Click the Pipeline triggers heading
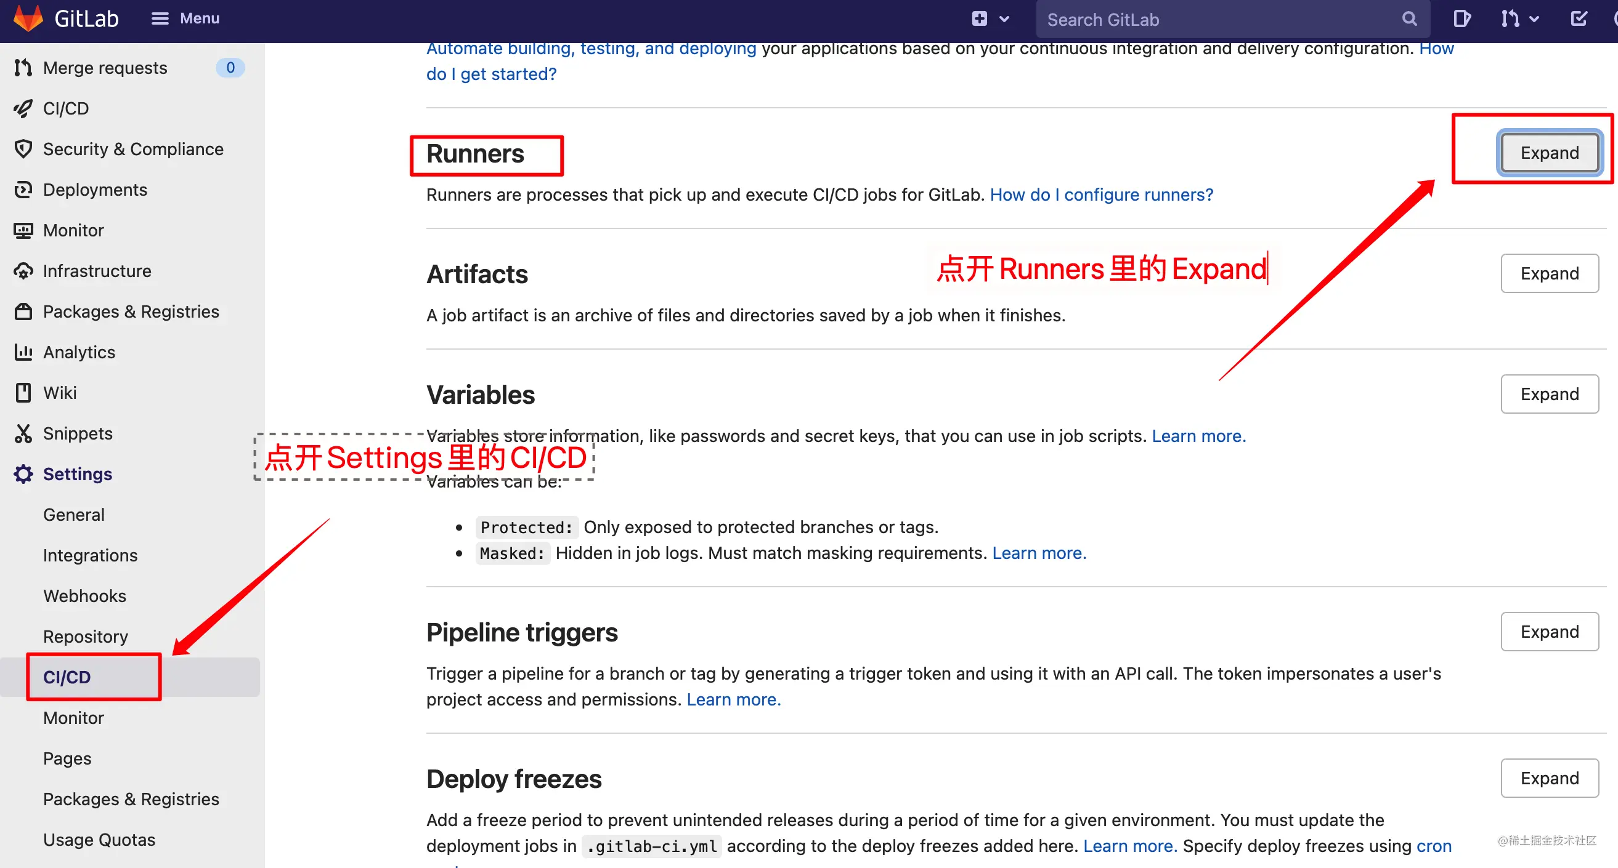The height and width of the screenshot is (868, 1618). coord(522,633)
